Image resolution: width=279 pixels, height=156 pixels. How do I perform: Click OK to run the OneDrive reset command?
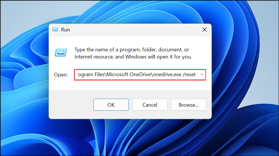tap(111, 105)
